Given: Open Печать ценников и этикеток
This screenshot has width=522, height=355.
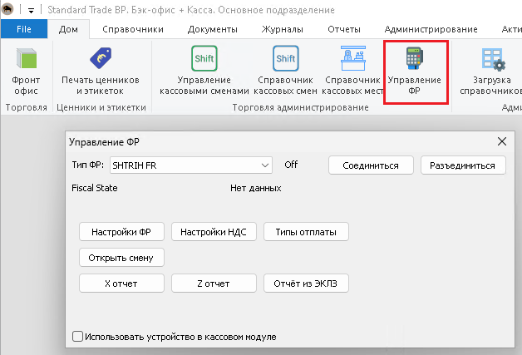Looking at the screenshot, I should coord(101,71).
